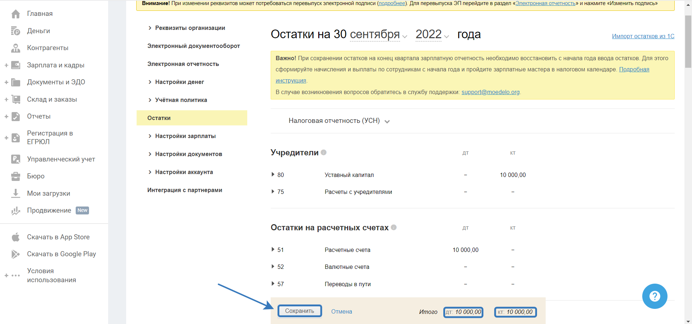This screenshot has height=324, width=692.
Task: Open Управленческий учет in the sidebar
Action: click(x=61, y=159)
